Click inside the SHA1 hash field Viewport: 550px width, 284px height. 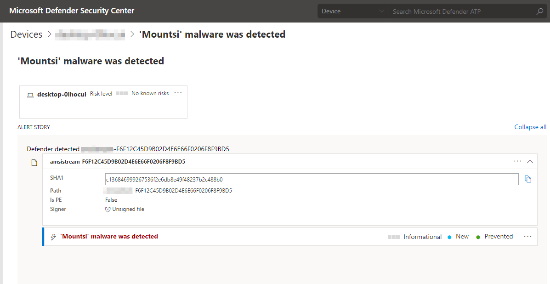276,179
